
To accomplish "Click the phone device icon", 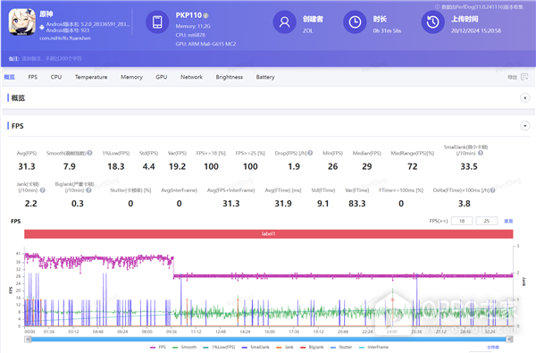I will tap(157, 22).
